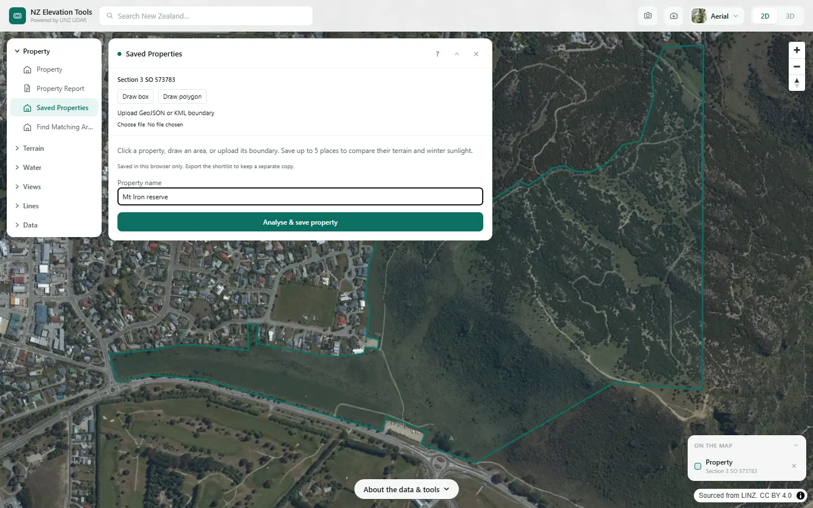The height and width of the screenshot is (508, 813).
Task: Remove the Property layer from On The Map
Action: click(794, 466)
